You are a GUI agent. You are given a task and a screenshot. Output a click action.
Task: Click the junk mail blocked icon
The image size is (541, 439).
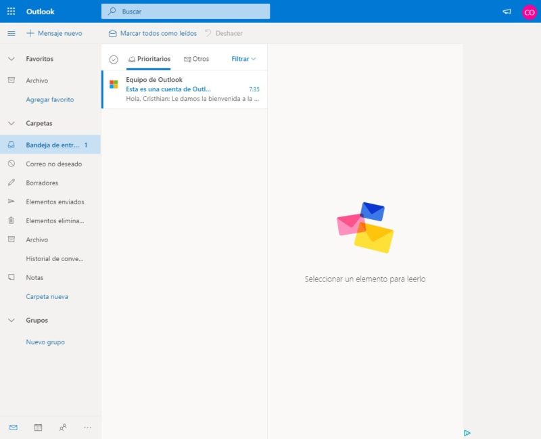tap(11, 164)
